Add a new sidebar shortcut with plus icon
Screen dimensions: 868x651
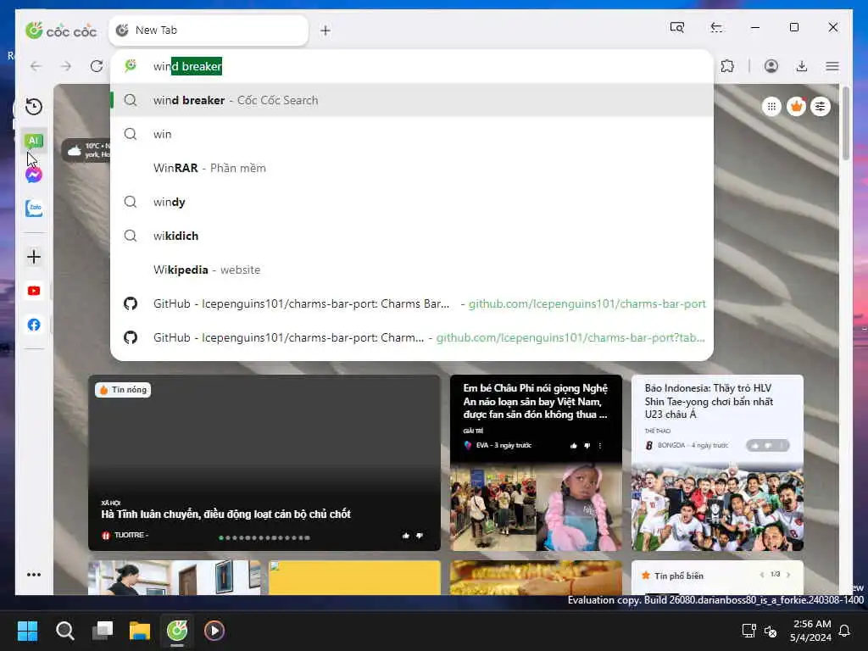point(34,257)
